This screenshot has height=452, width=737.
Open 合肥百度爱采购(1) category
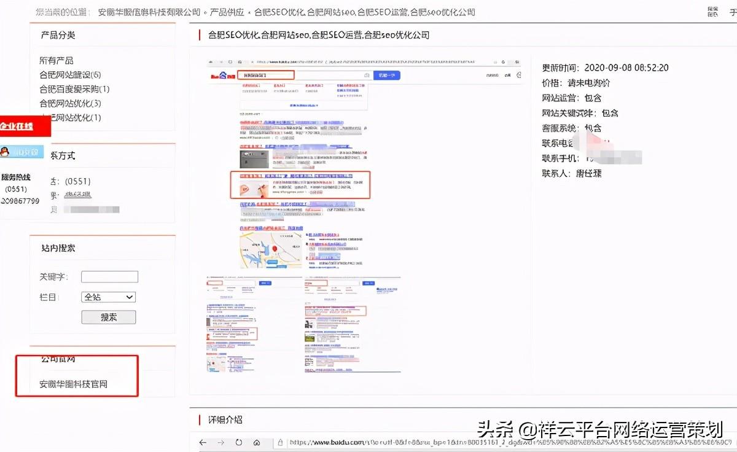[74, 89]
